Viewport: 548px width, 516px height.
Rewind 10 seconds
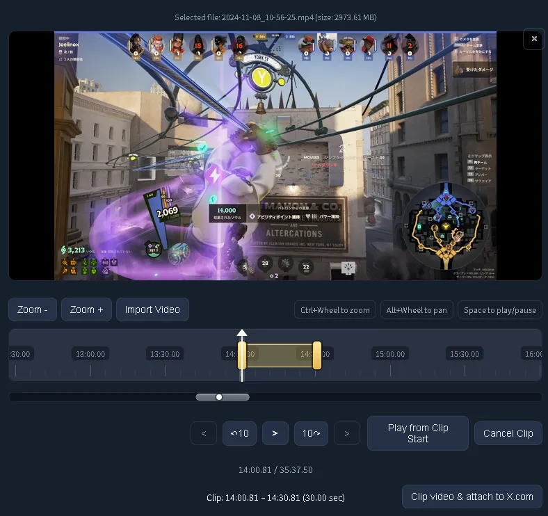point(239,433)
